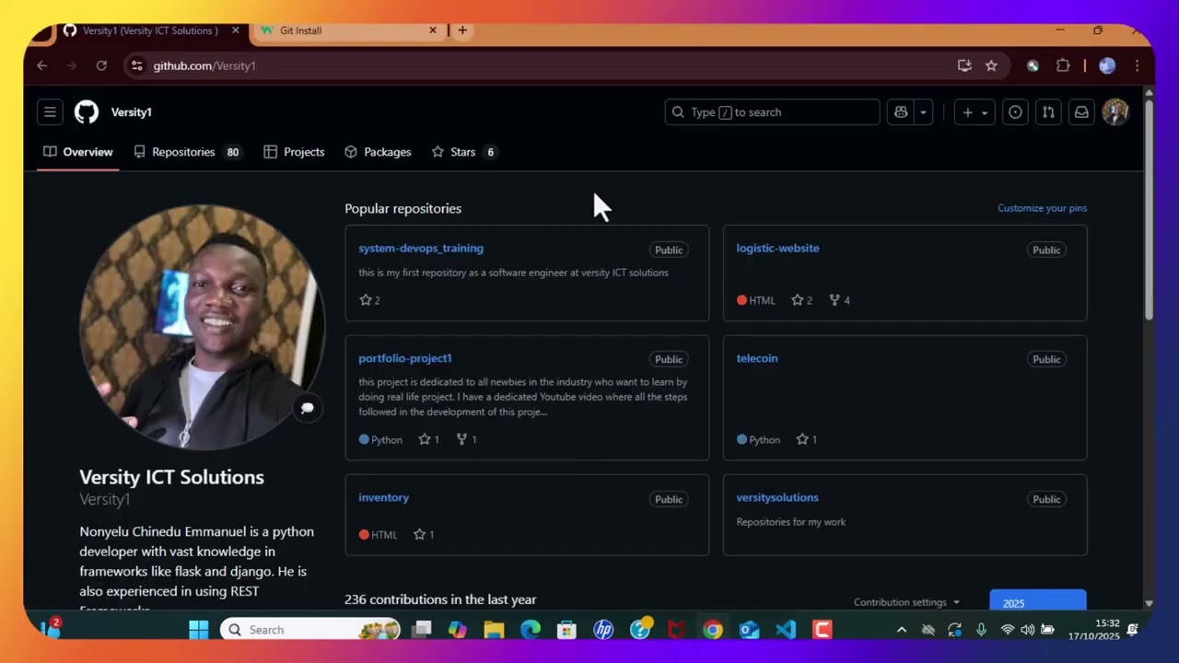Open the Repositories tab

[x=187, y=152]
